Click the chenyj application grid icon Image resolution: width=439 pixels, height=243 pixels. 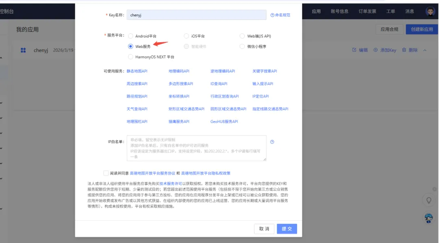click(x=23, y=50)
